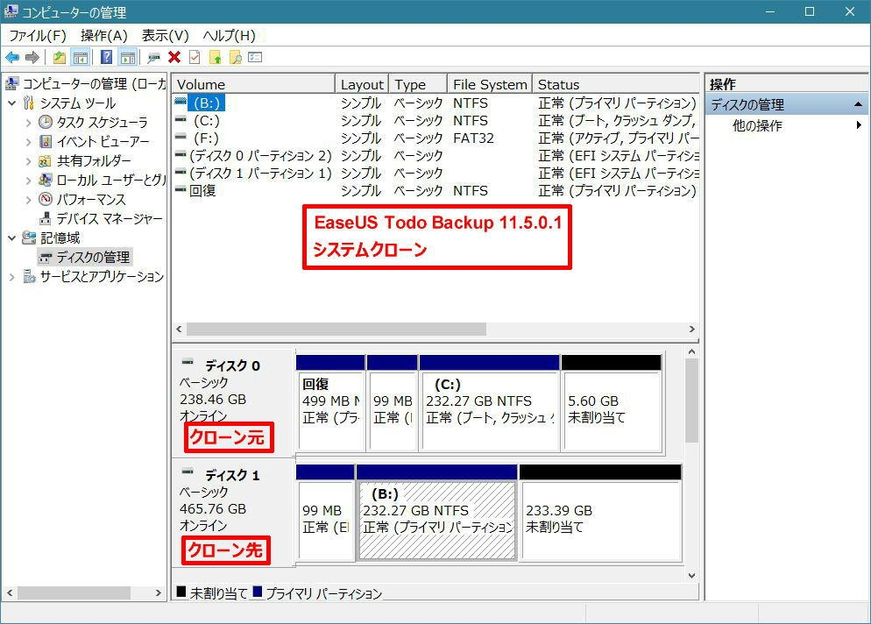Click the Forward arrow toolbar icon
The width and height of the screenshot is (871, 624).
coord(32,57)
